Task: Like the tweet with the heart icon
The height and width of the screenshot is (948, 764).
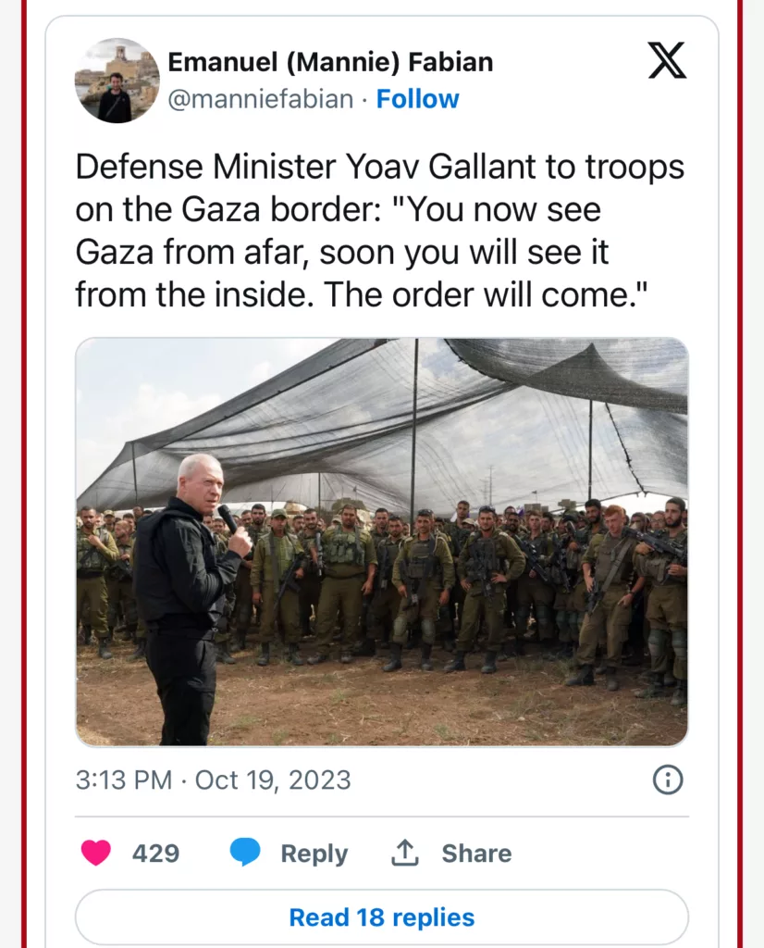Action: pos(96,853)
